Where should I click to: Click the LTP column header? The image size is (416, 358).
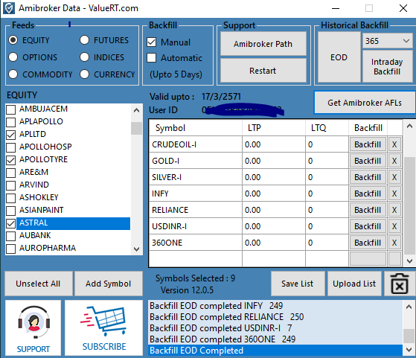[x=274, y=128]
